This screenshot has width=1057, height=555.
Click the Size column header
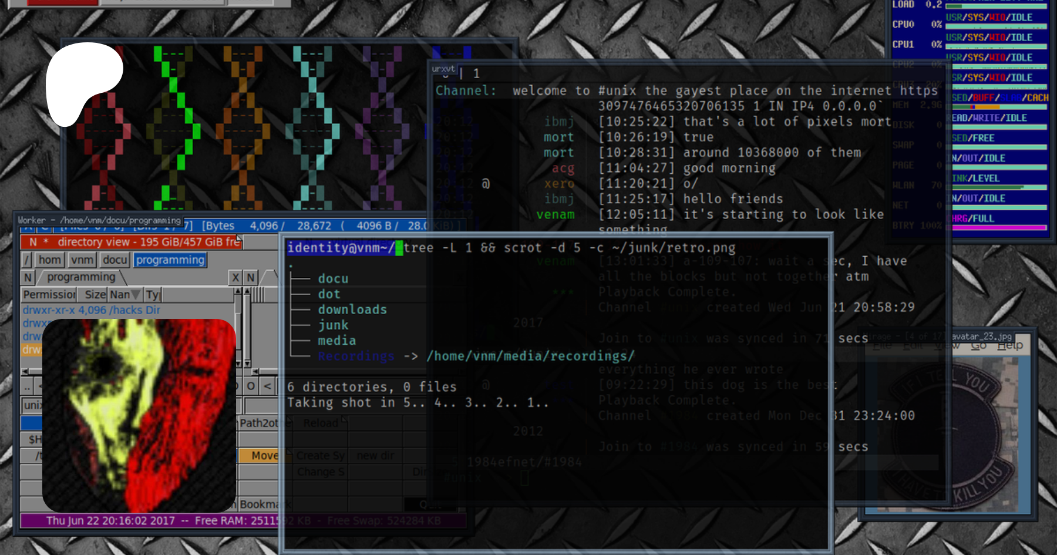pyautogui.click(x=95, y=295)
